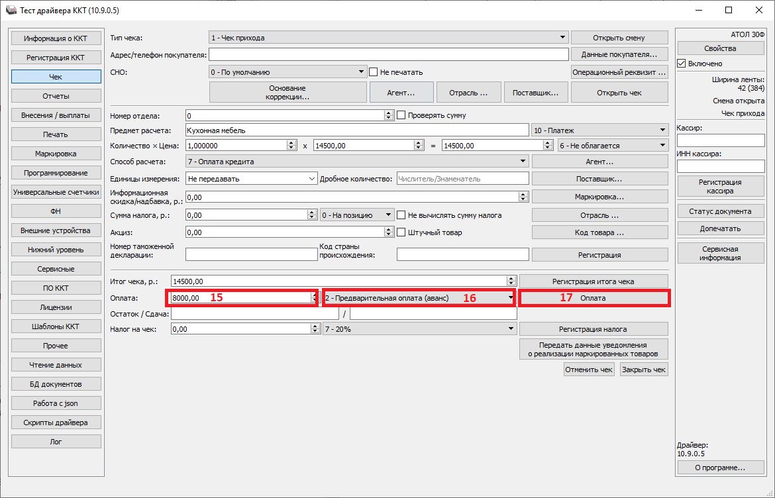The height and width of the screenshot is (498, 775).
Task: Switch to the 'Отчеты' section
Action: [x=56, y=96]
